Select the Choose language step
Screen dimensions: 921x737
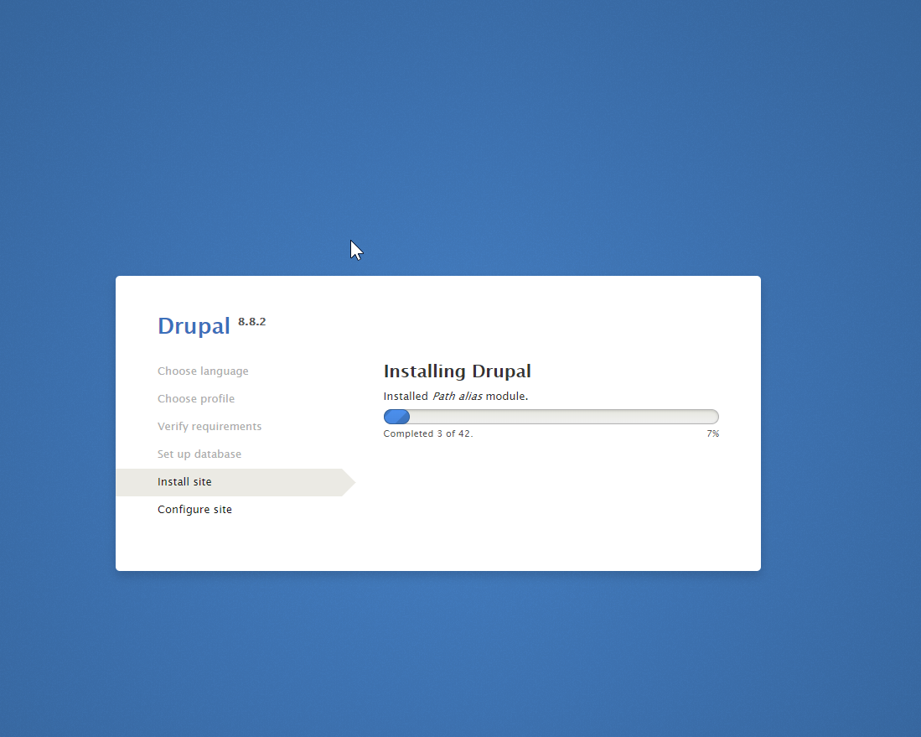[x=203, y=371]
